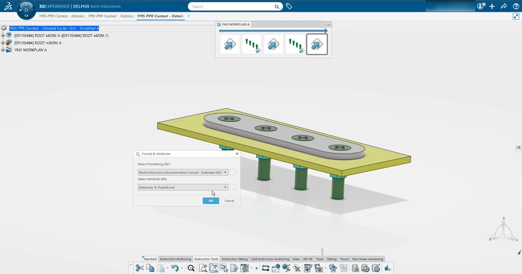Open the View toolbar tab
522x274 pixels.
296,259
